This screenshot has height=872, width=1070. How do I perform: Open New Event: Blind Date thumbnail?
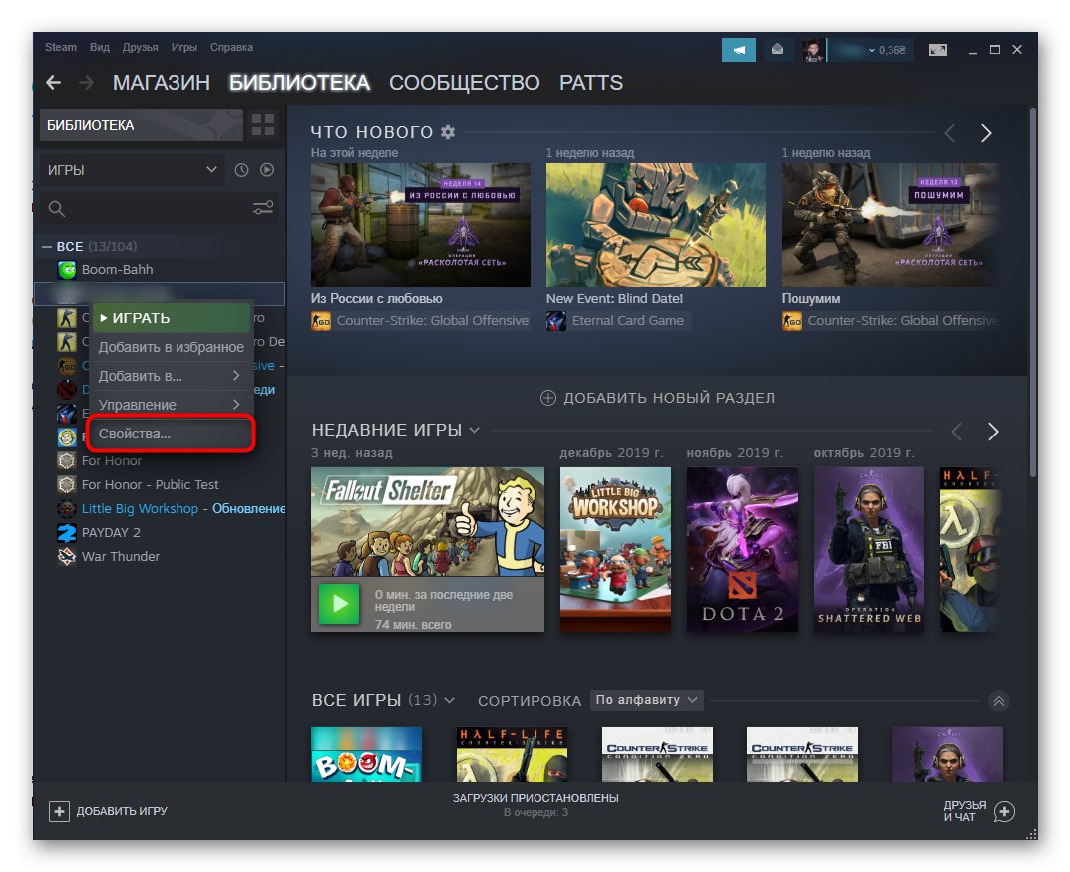(x=656, y=225)
